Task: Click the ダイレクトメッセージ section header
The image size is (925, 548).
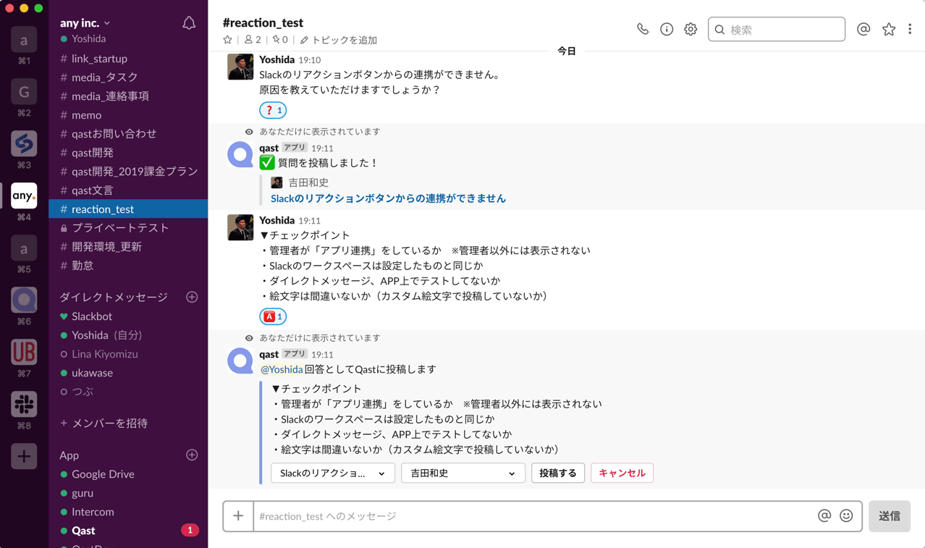Action: (114, 297)
